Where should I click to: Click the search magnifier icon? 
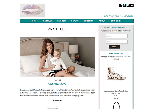(x=132, y=5)
